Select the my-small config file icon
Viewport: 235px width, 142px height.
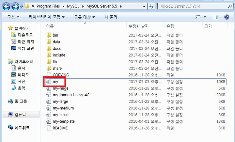[x=48, y=115]
